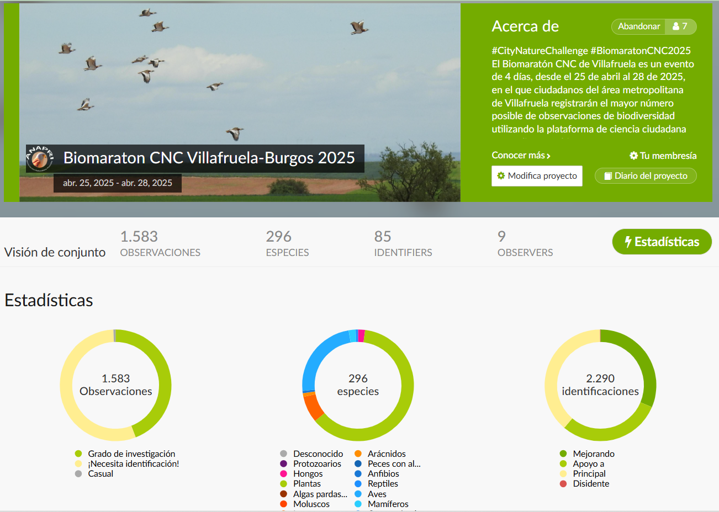719x512 pixels.
Task: Select the Visión de conjunto tab
Action: click(55, 252)
